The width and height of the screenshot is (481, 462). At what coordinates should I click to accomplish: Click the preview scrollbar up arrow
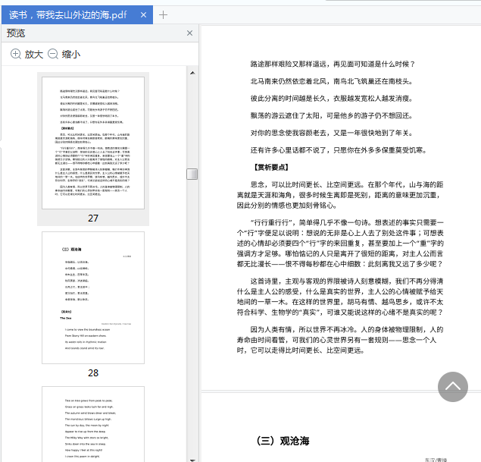pos(192,73)
